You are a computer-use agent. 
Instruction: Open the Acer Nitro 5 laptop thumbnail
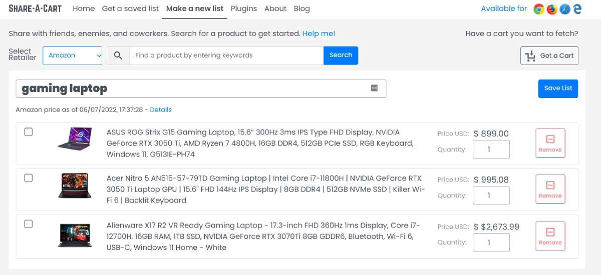click(74, 185)
